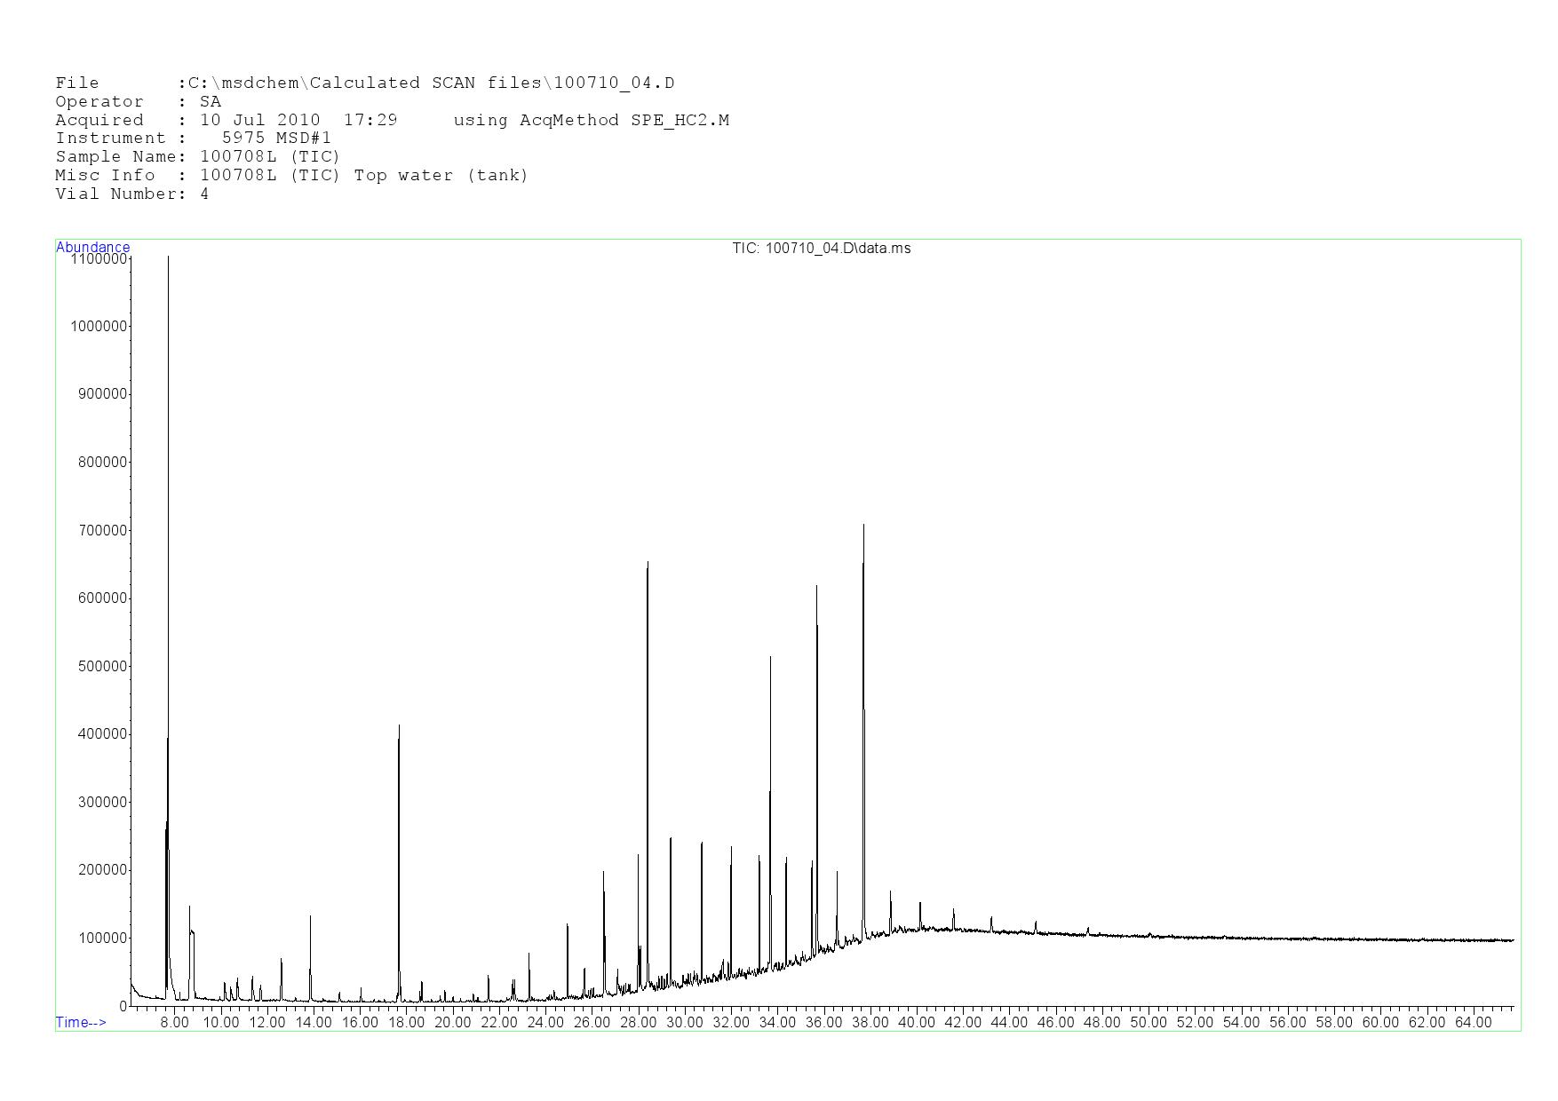
Task: Click the chart title TIC: 100710_04.D\data.ms
Action: pyautogui.click(x=821, y=249)
